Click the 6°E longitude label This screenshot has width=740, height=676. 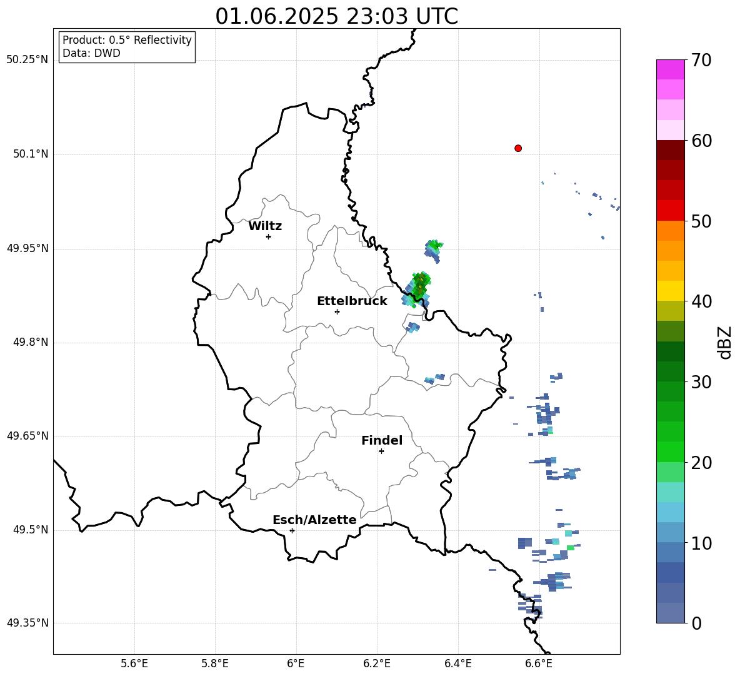point(296,663)
